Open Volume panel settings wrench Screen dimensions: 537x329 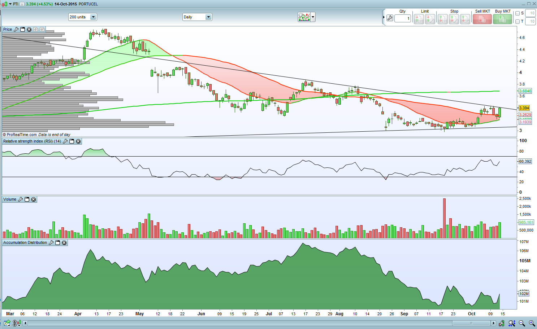[x=20, y=199]
